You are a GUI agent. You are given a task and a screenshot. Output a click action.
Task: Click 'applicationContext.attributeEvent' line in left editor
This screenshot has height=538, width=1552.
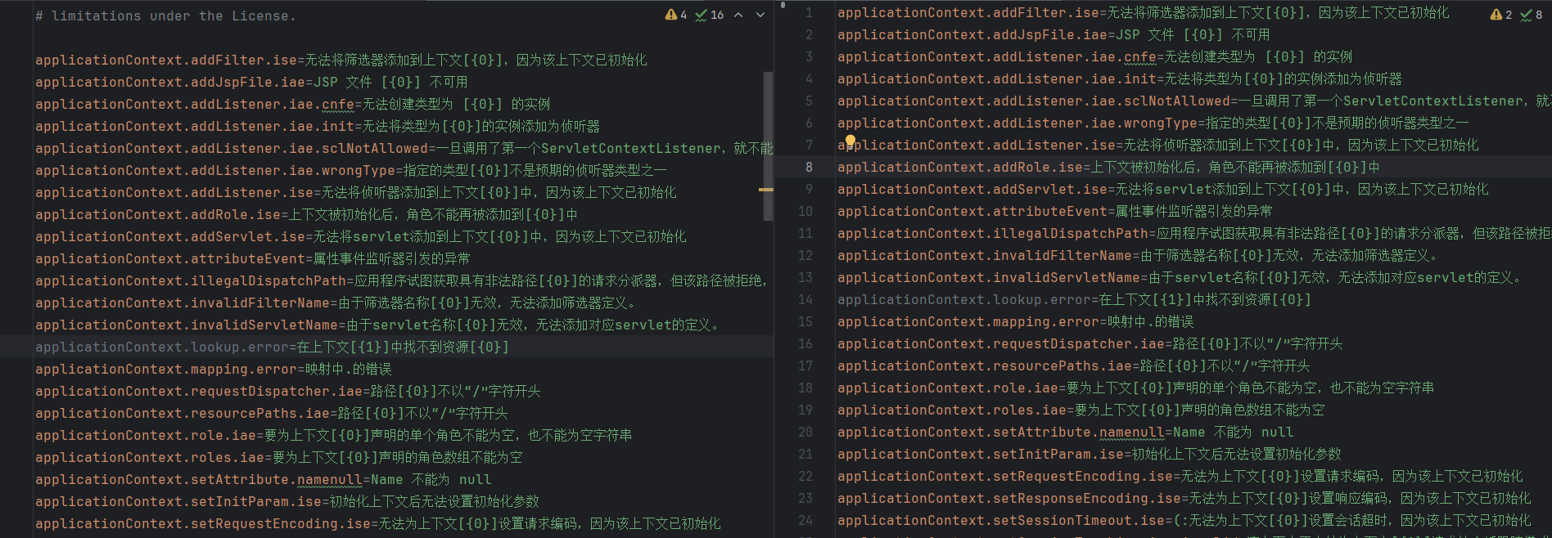pyautogui.click(x=253, y=258)
